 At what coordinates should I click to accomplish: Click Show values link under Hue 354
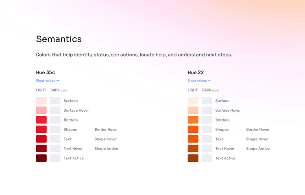click(47, 80)
